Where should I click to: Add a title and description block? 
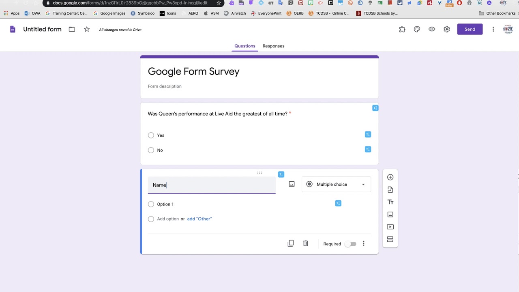[x=390, y=202]
